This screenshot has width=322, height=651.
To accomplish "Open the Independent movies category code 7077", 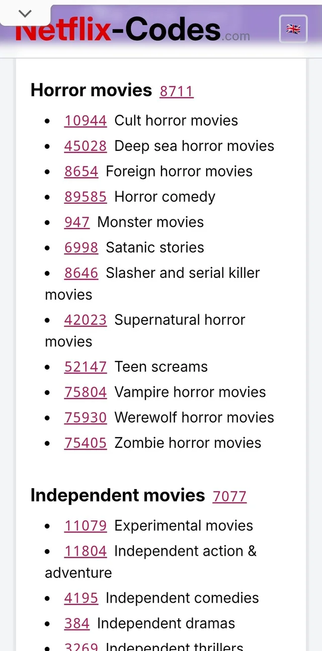I will pos(230,497).
